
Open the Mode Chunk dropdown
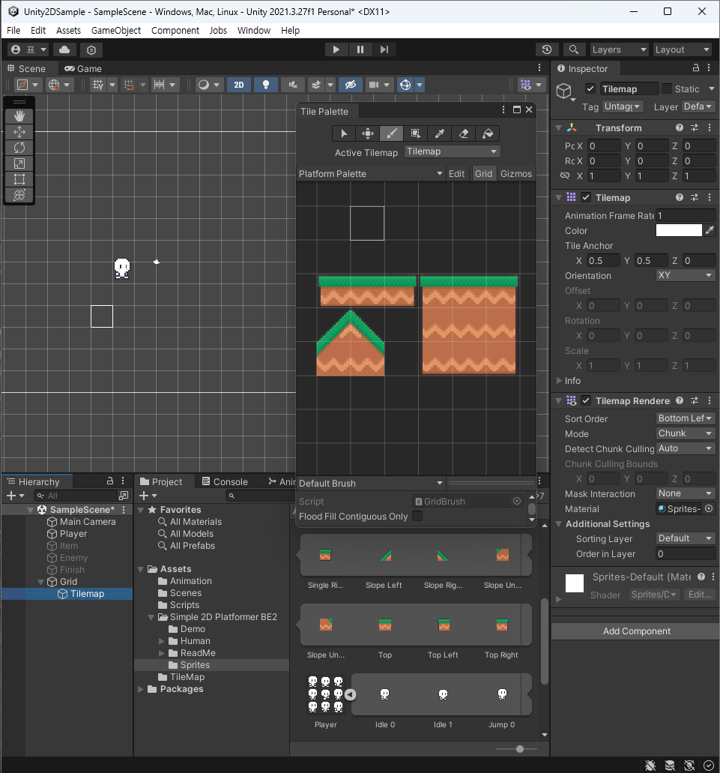[686, 433]
